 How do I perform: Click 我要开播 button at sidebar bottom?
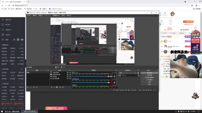(19, 104)
